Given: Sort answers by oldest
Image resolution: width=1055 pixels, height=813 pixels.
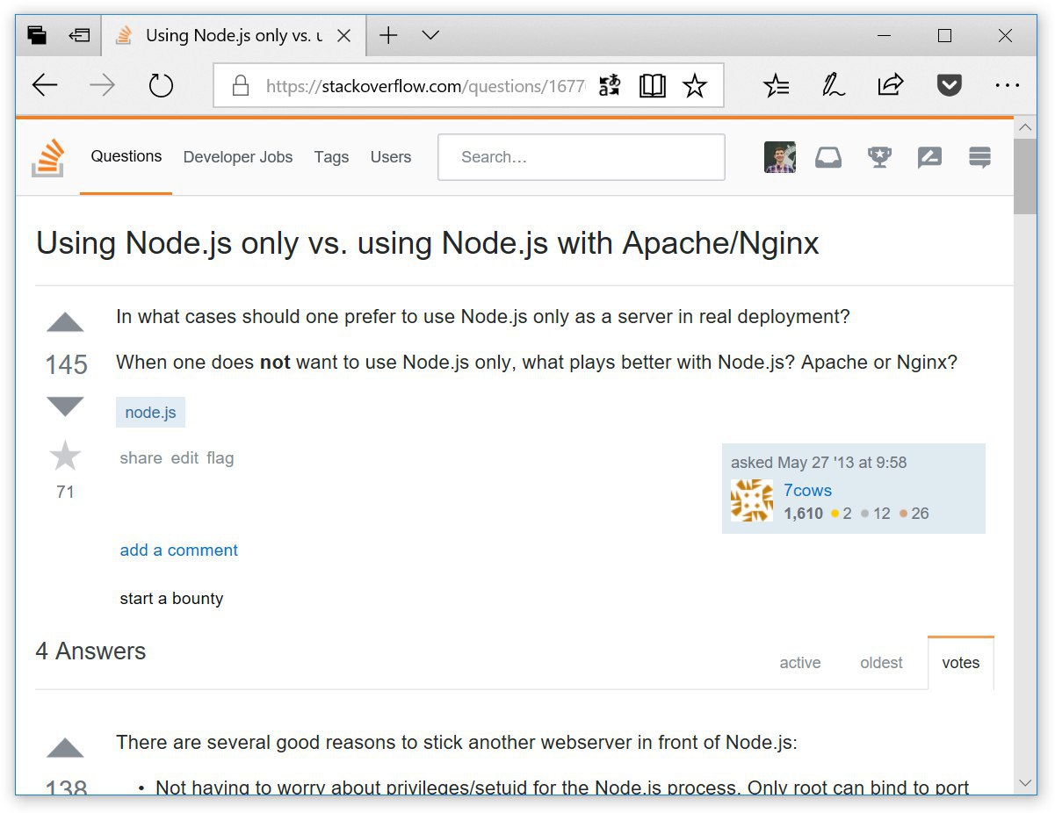Looking at the screenshot, I should click(x=881, y=663).
